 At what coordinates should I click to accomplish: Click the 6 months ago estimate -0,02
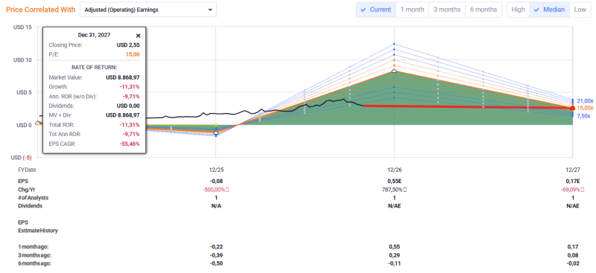(x=573, y=263)
